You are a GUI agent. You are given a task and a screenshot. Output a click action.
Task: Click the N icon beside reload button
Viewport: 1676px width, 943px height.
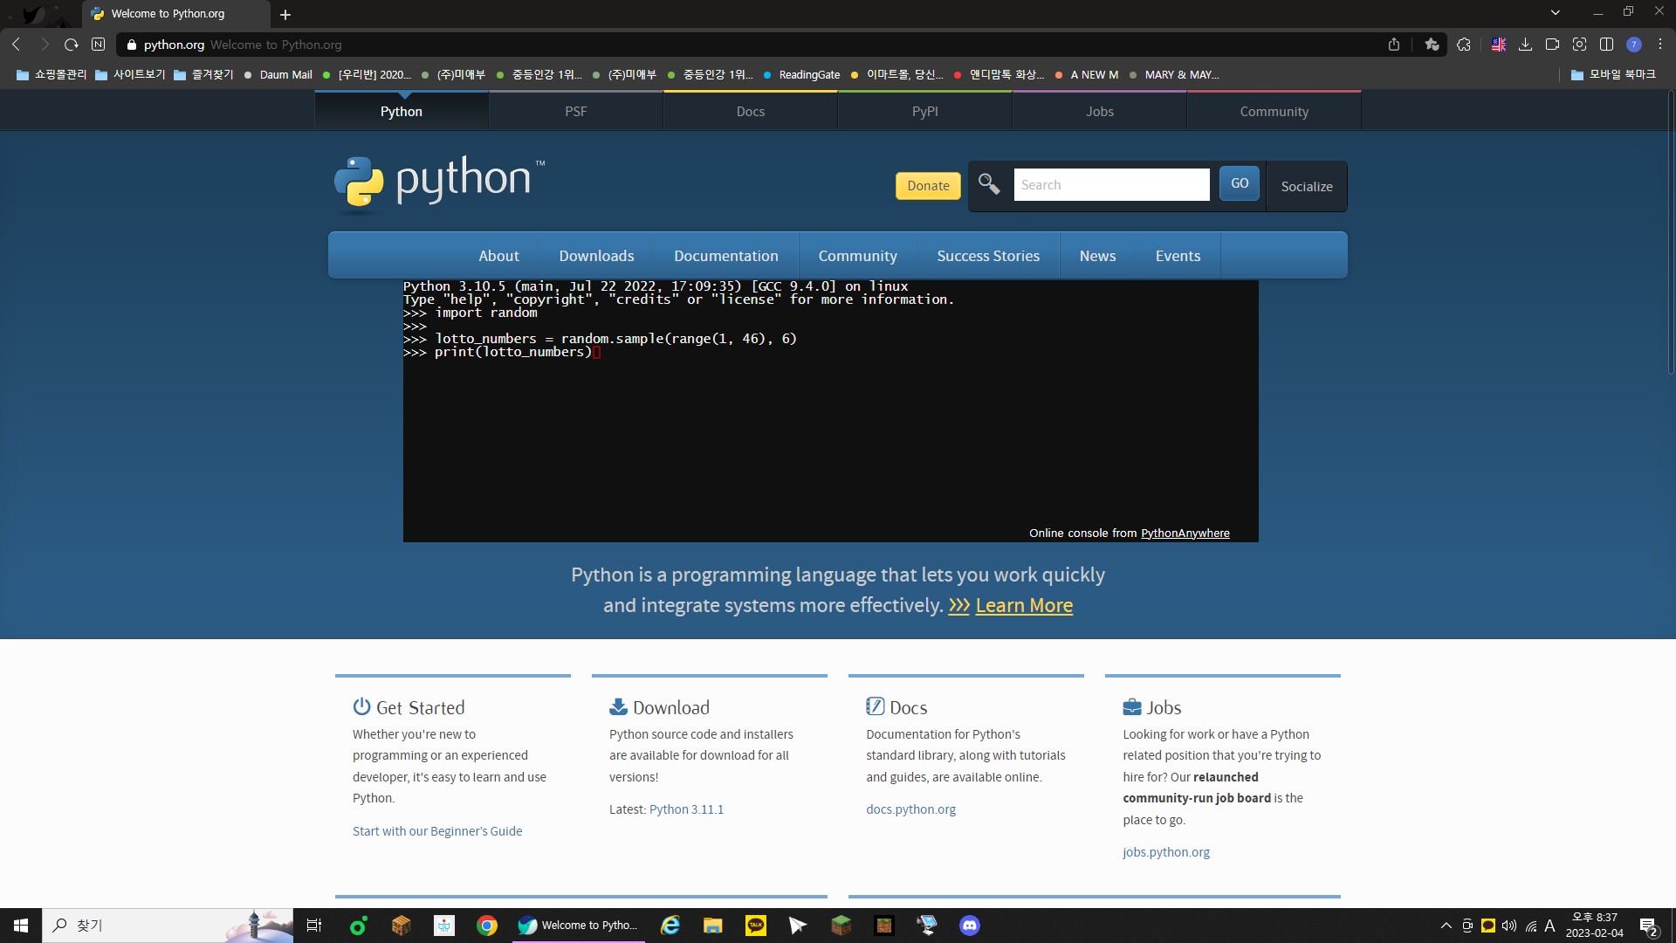click(99, 45)
